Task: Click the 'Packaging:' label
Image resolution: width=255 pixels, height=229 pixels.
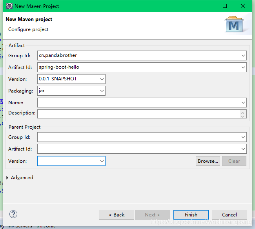Action: click(21, 91)
